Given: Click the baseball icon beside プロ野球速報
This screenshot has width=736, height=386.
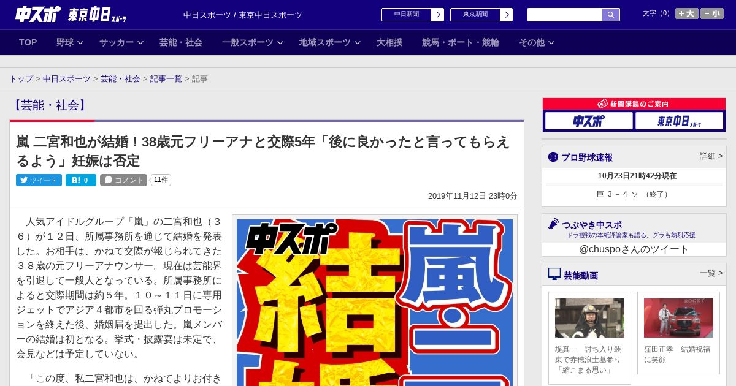Looking at the screenshot, I should 553,157.
